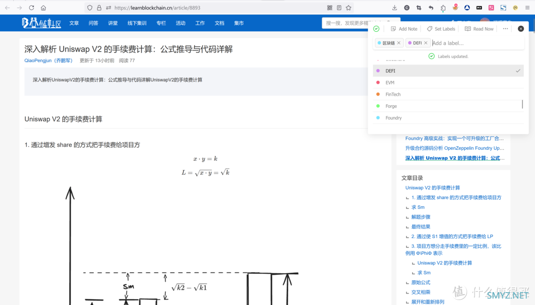Image resolution: width=535 pixels, height=305 pixels.
Task: Open the browser home page icon
Action: [43, 7]
